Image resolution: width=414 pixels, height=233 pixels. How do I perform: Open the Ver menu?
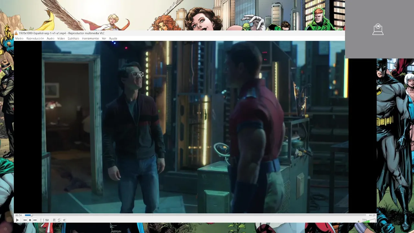coord(104,39)
